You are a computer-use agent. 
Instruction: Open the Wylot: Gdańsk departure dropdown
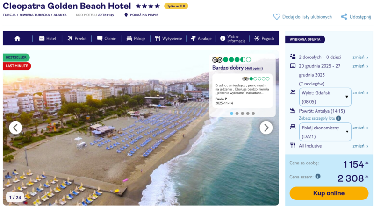[325, 97]
